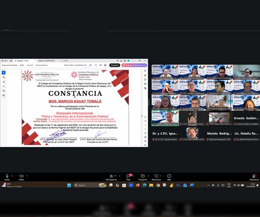Go to Acrobat Home icon

coord(11,61)
